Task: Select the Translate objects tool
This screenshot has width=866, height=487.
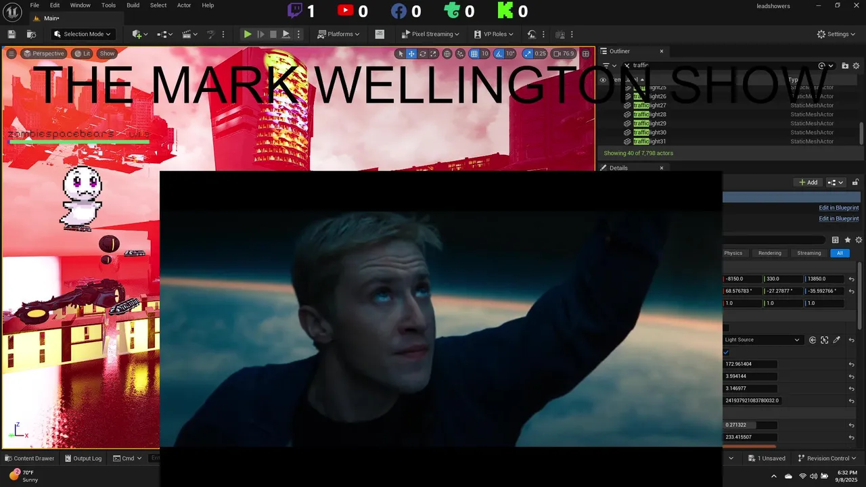Action: point(411,53)
